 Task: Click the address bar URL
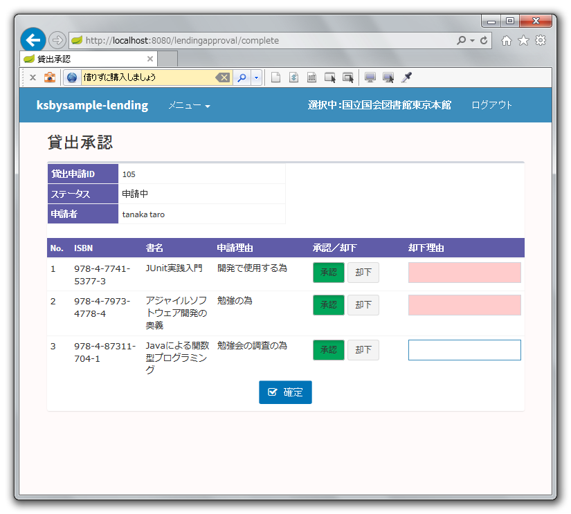point(182,40)
